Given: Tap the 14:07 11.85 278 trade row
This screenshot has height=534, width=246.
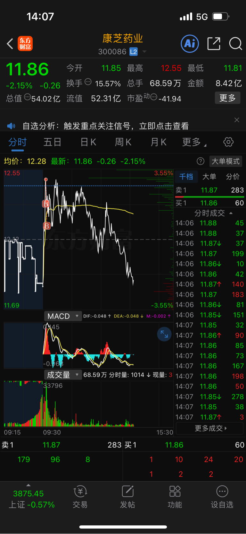Looking at the screenshot, I should [210, 397].
